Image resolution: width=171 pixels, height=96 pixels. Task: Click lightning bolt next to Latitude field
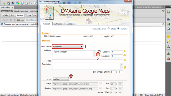point(125,51)
